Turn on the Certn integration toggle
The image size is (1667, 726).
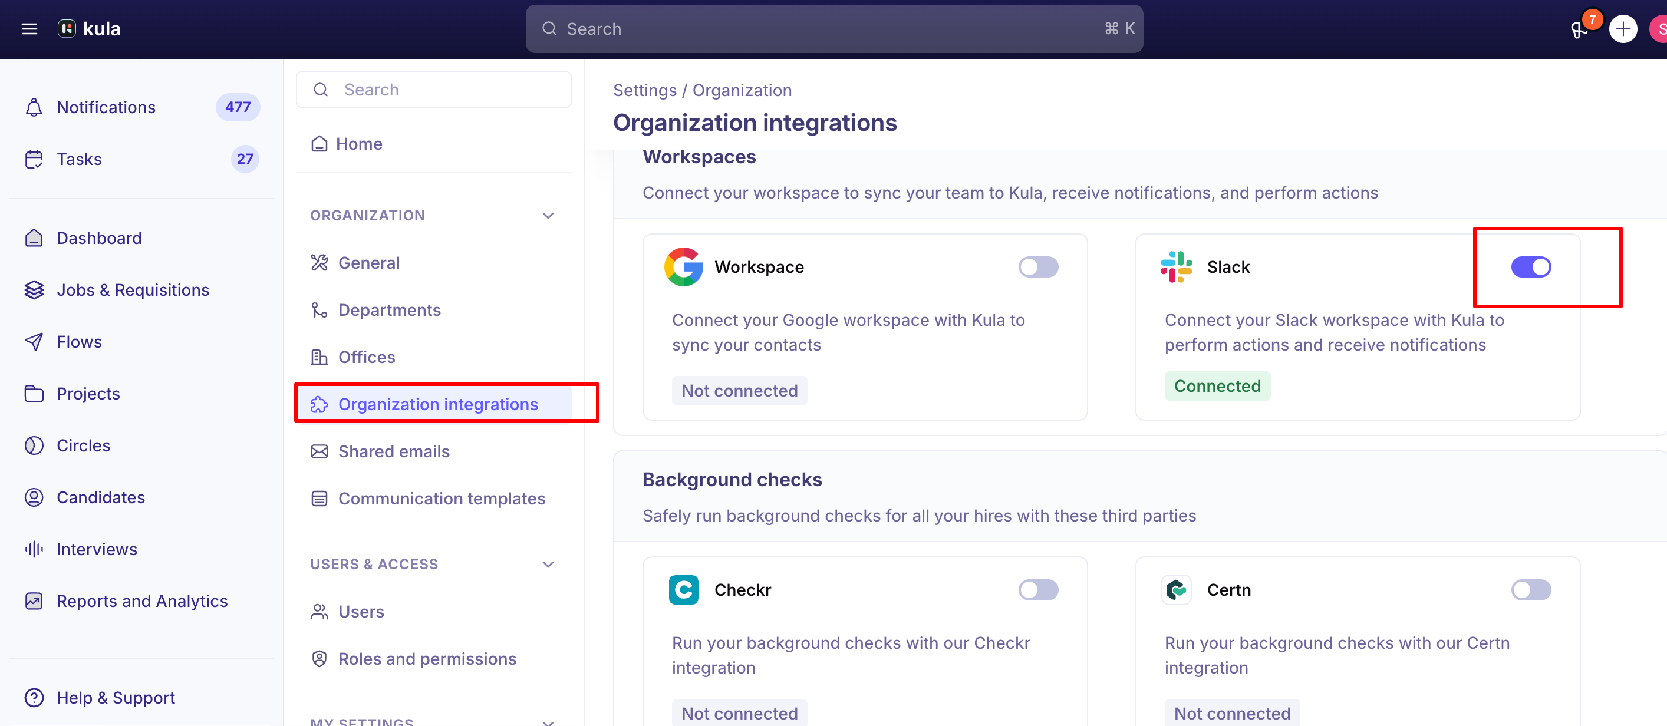tap(1530, 589)
